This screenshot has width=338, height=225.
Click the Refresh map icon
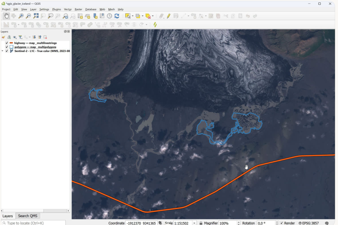tap(117, 16)
